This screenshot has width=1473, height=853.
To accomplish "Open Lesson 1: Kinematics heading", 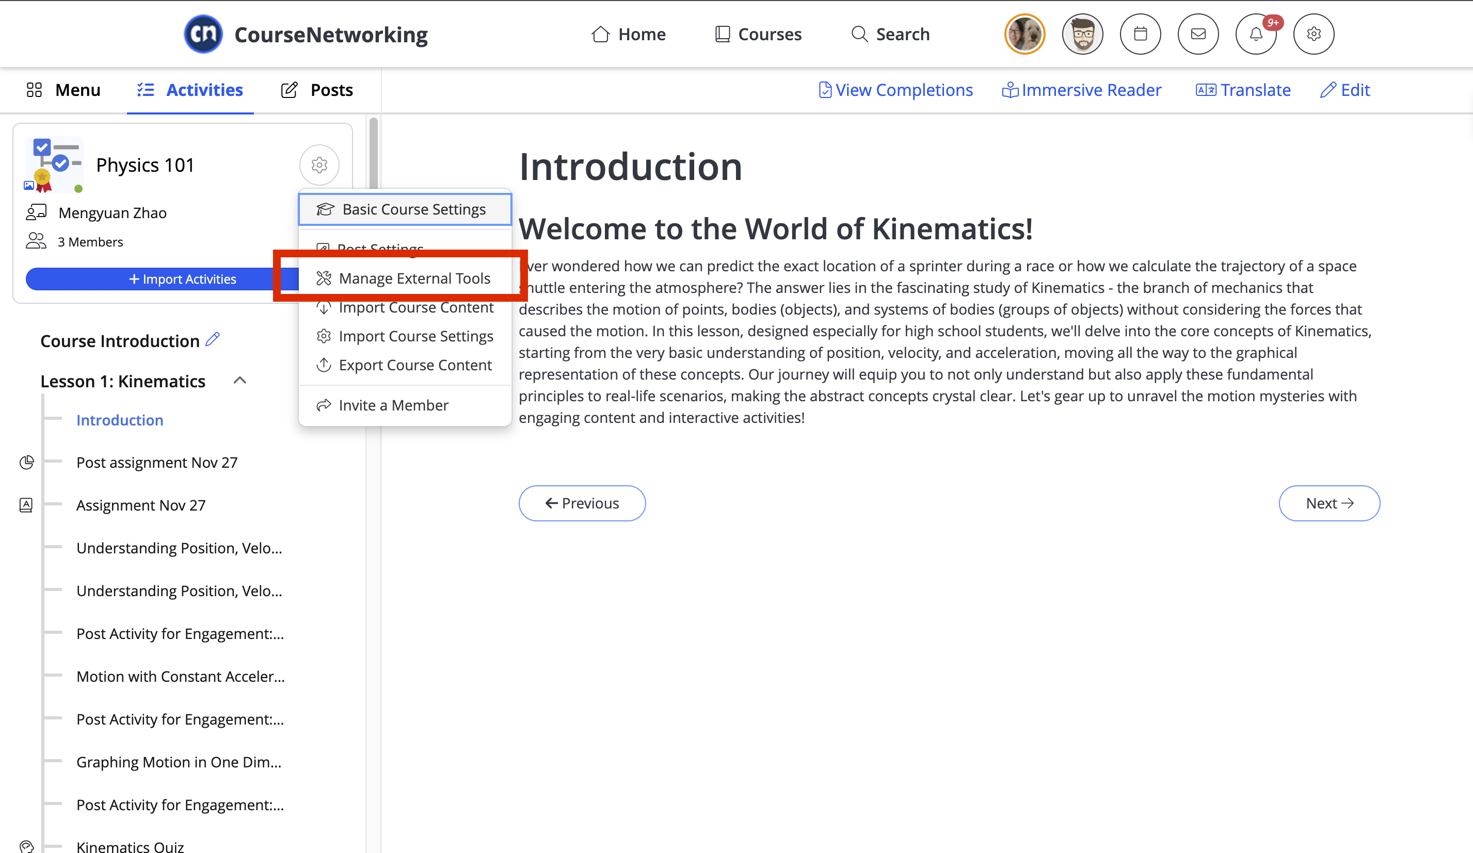I will click(123, 381).
